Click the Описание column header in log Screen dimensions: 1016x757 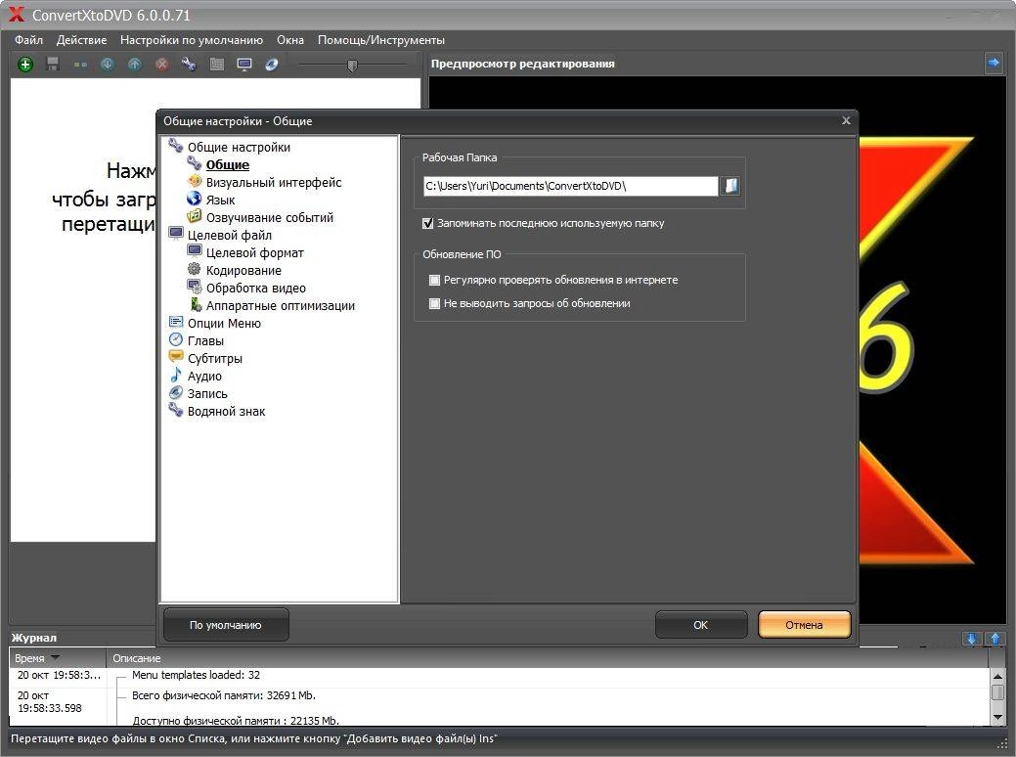tap(547, 658)
